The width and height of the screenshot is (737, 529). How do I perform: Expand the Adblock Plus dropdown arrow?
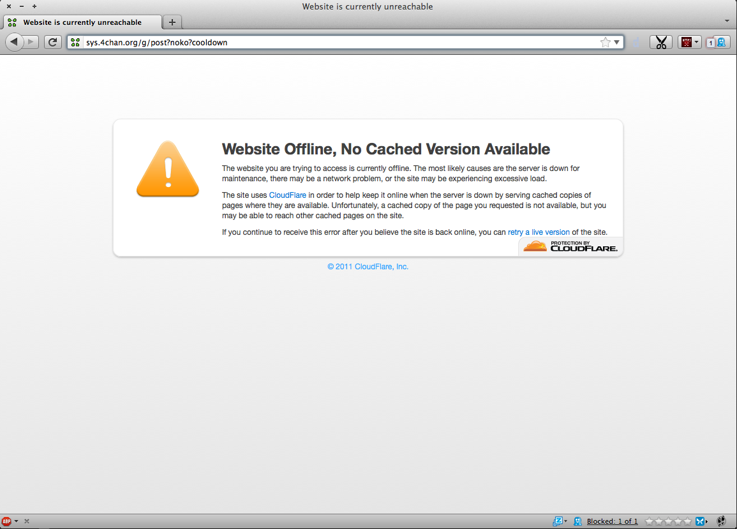coord(17,521)
